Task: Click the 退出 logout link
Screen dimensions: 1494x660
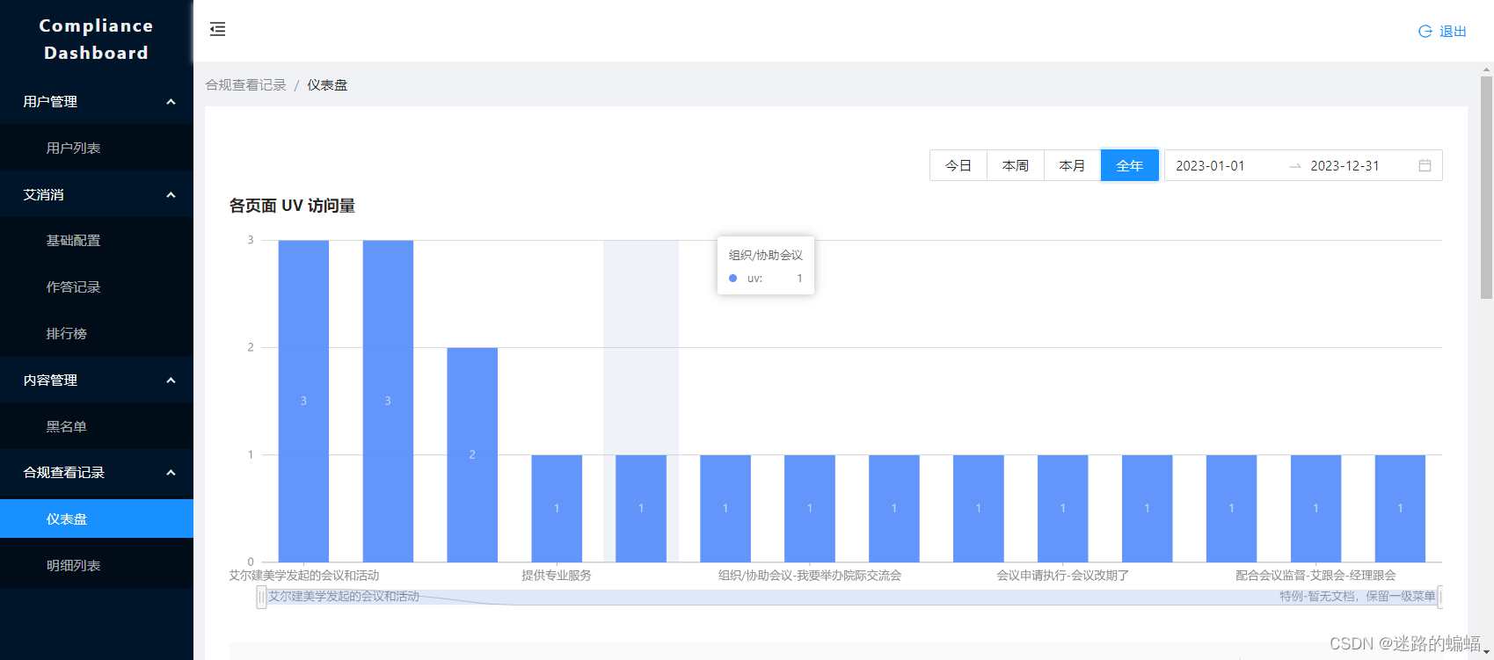Action: click(x=1453, y=31)
